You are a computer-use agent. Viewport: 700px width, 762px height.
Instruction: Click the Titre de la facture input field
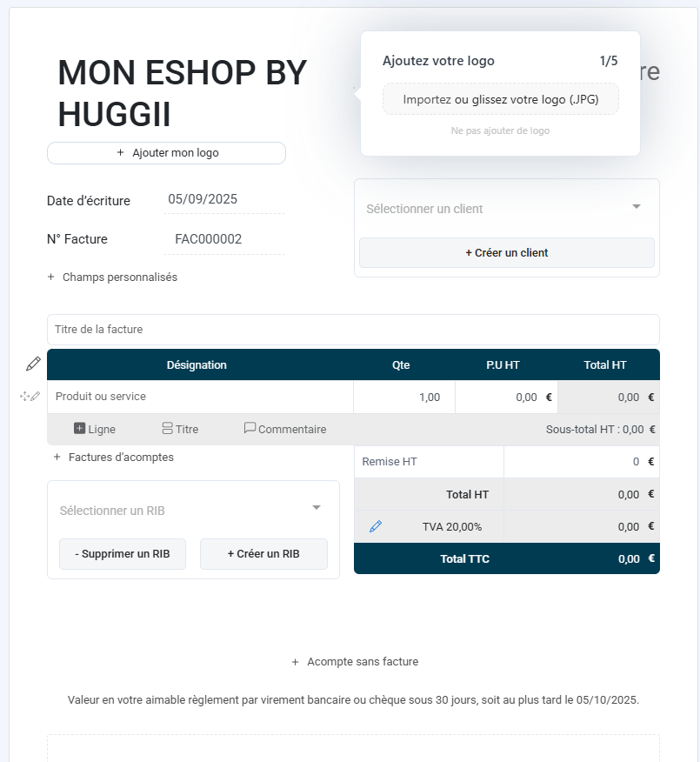353,330
